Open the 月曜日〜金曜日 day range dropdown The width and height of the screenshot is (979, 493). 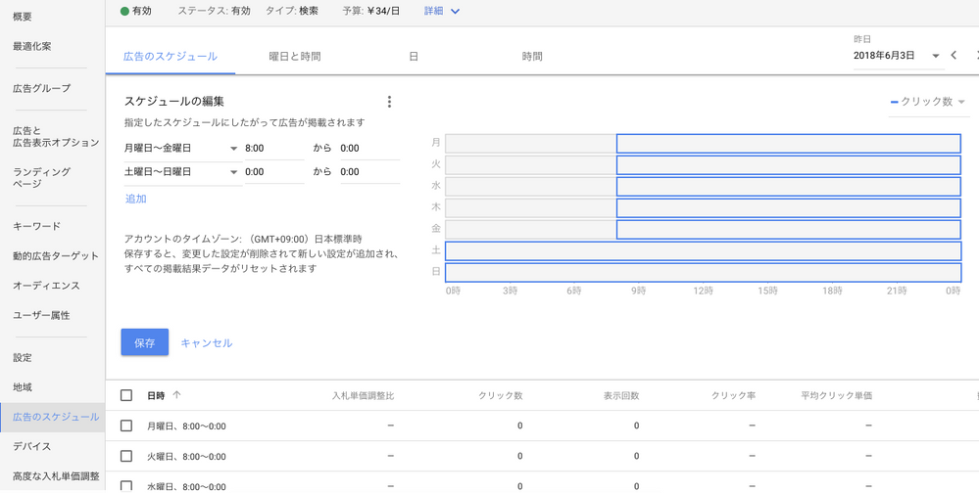pos(181,149)
